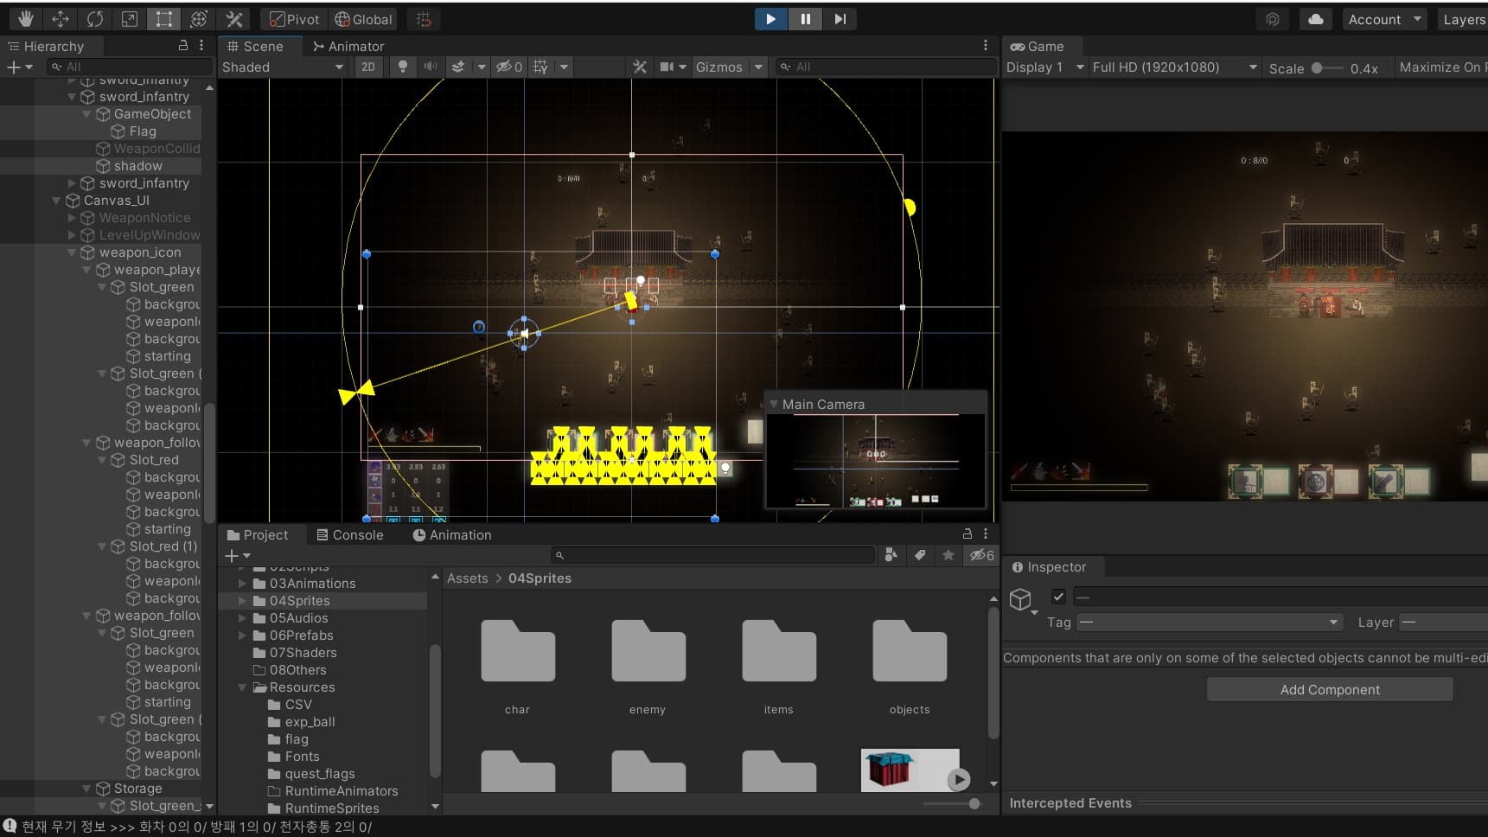Adjust the Game view Scale slider

1317,67
